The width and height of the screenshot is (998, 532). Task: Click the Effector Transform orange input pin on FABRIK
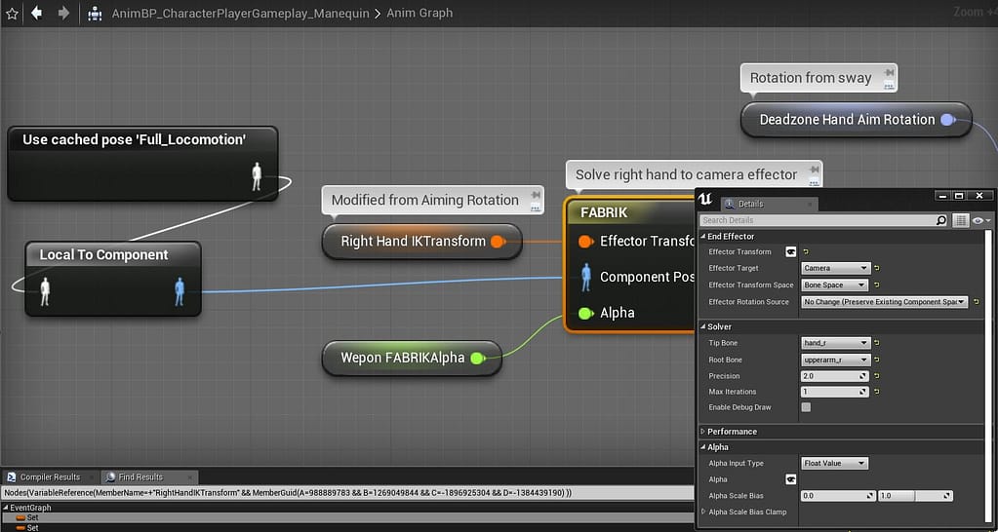(x=585, y=242)
